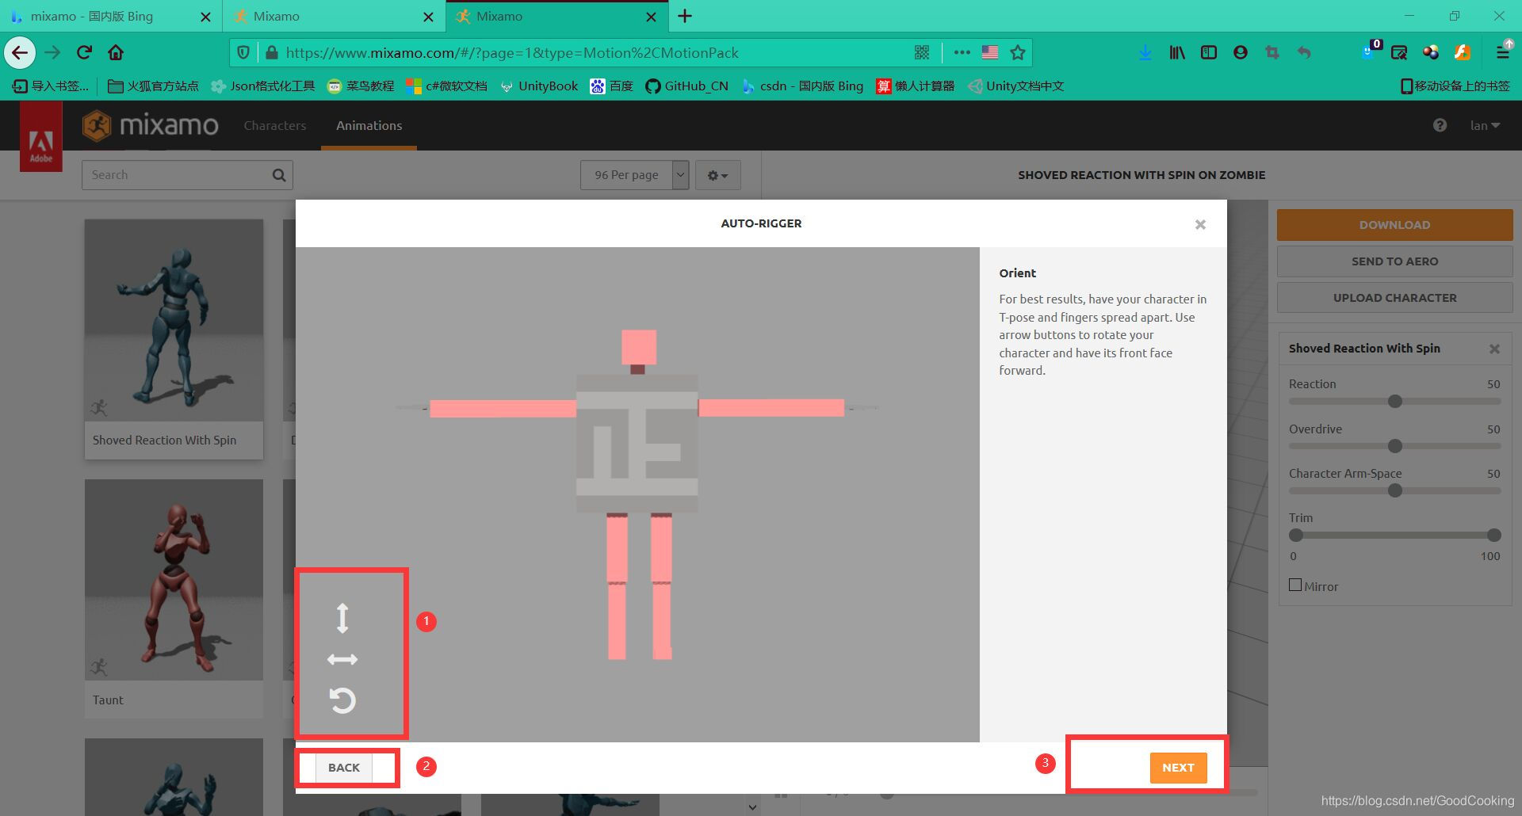
Task: Click SEND TO AERO button
Action: click(x=1394, y=261)
